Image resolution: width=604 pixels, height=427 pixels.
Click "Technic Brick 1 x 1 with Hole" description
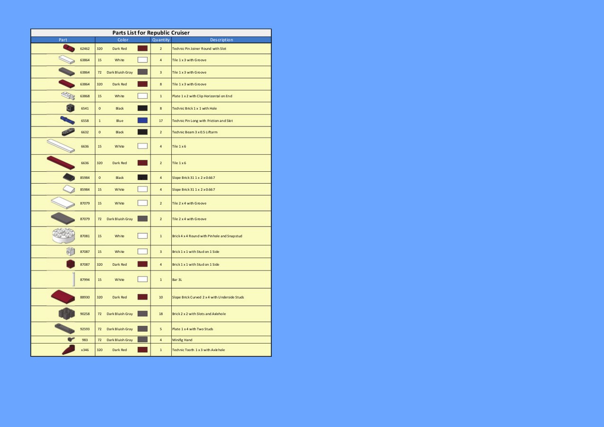coord(194,108)
